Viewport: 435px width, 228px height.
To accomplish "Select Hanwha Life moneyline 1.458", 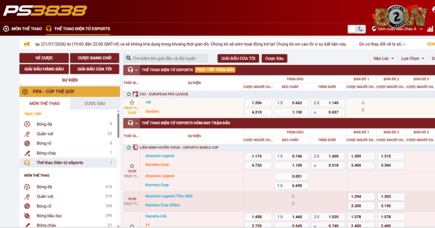I will point(258,217).
